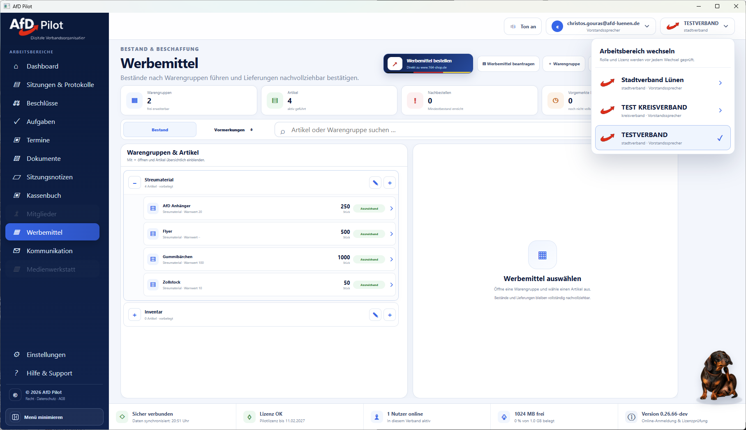This screenshot has height=430, width=746.
Task: Edit the Streumaterial group with pencil icon
Action: [x=375, y=183]
